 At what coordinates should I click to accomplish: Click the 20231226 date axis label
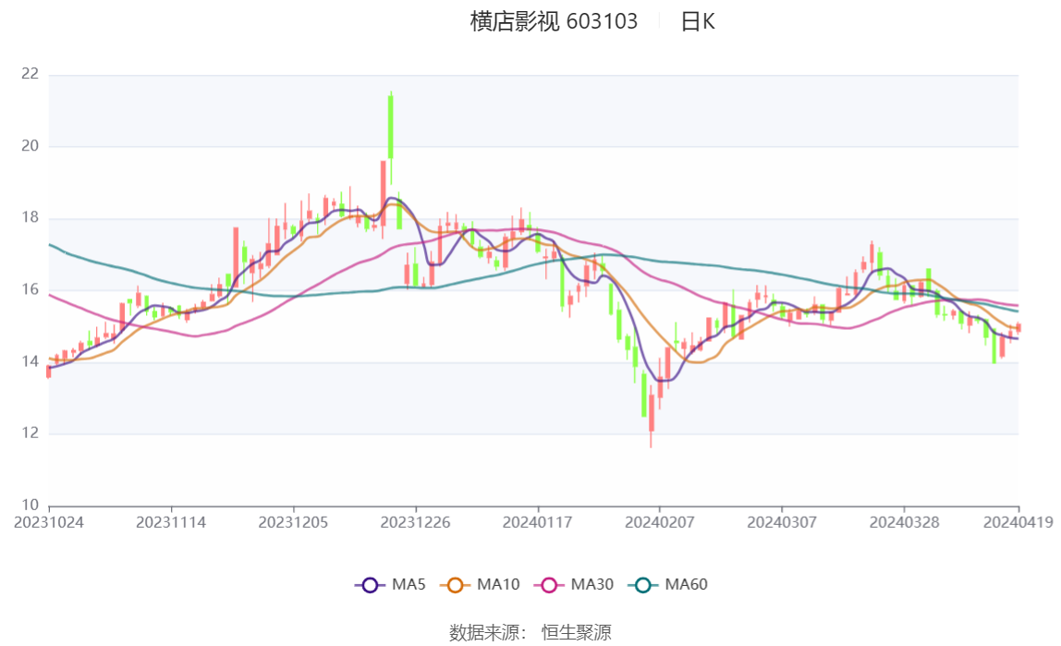(416, 522)
